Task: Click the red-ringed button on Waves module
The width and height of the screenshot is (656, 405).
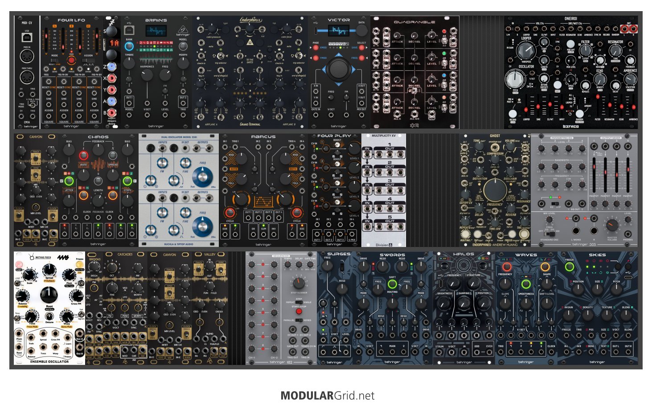Action: 507,267
